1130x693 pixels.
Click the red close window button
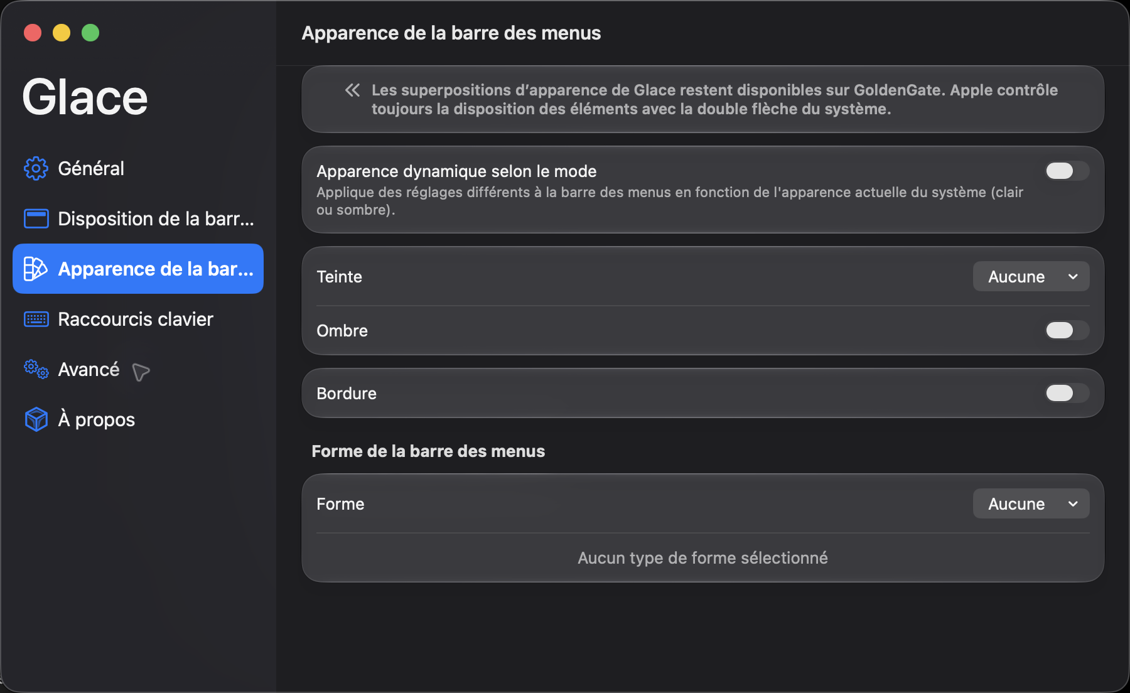tap(33, 33)
